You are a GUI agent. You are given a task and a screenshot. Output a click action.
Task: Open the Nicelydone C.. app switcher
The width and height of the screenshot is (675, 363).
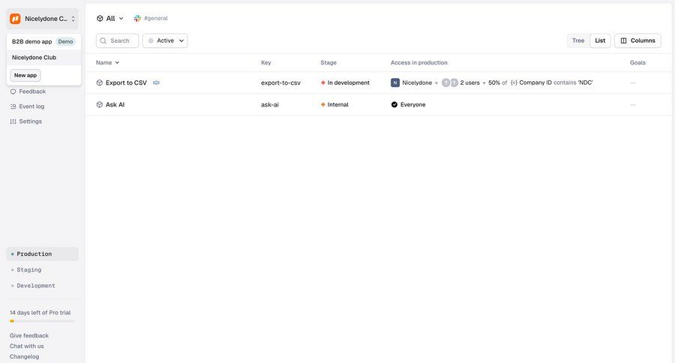pyautogui.click(x=43, y=19)
